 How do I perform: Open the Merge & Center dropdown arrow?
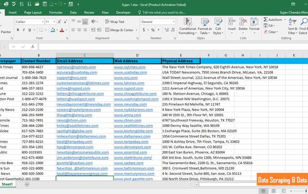pos(136,30)
